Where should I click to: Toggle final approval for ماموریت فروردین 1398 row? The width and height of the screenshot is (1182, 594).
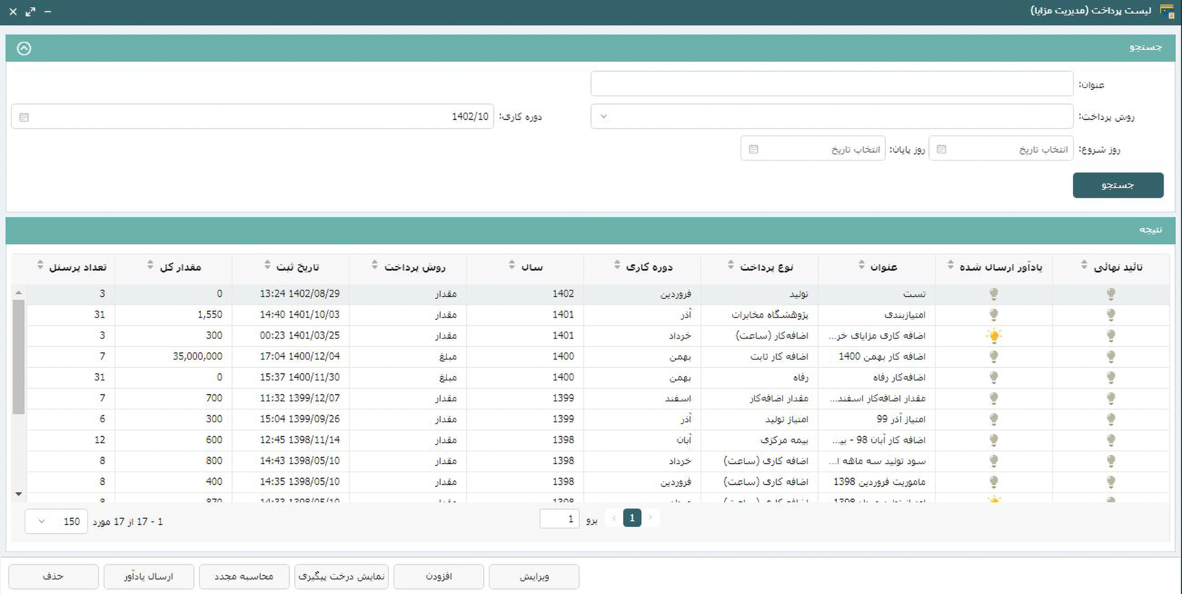(x=1111, y=482)
